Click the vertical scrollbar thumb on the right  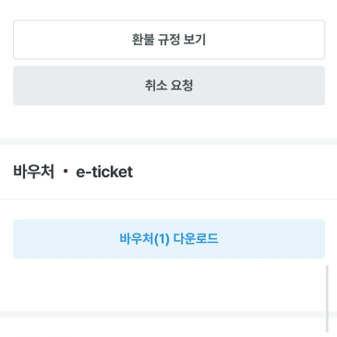pyautogui.click(x=327, y=299)
